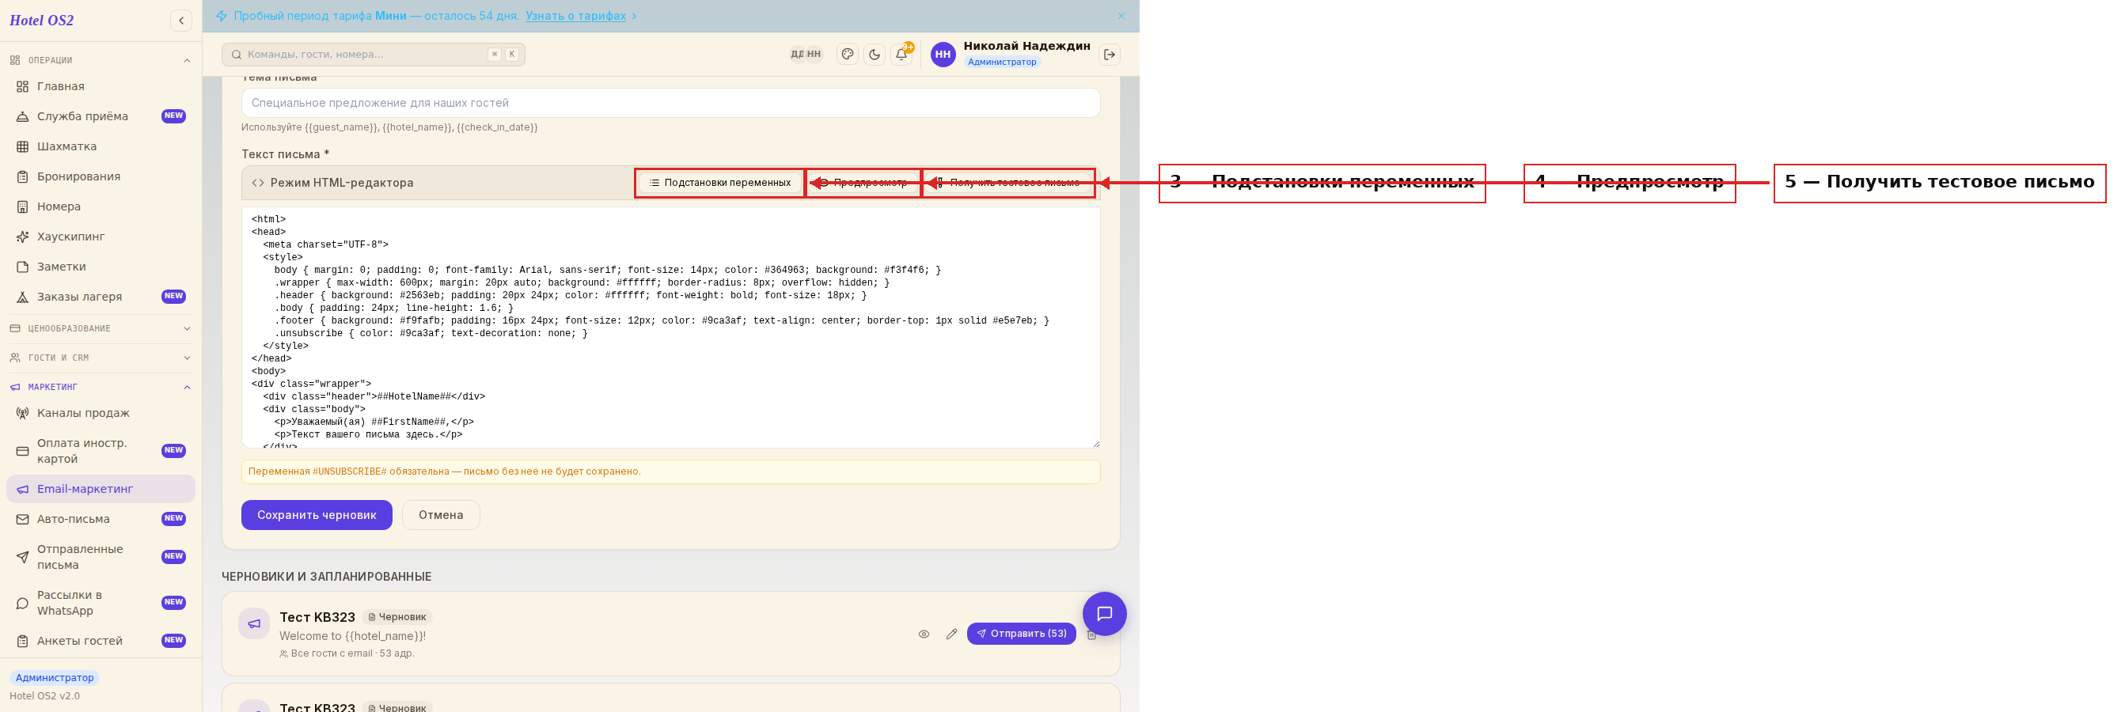This screenshot has height=712, width=2125.
Task: Switch to dark mode via moon icon
Action: (875, 55)
